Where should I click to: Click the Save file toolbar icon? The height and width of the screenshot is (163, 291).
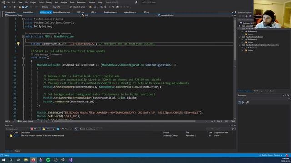[x=23, y=7]
